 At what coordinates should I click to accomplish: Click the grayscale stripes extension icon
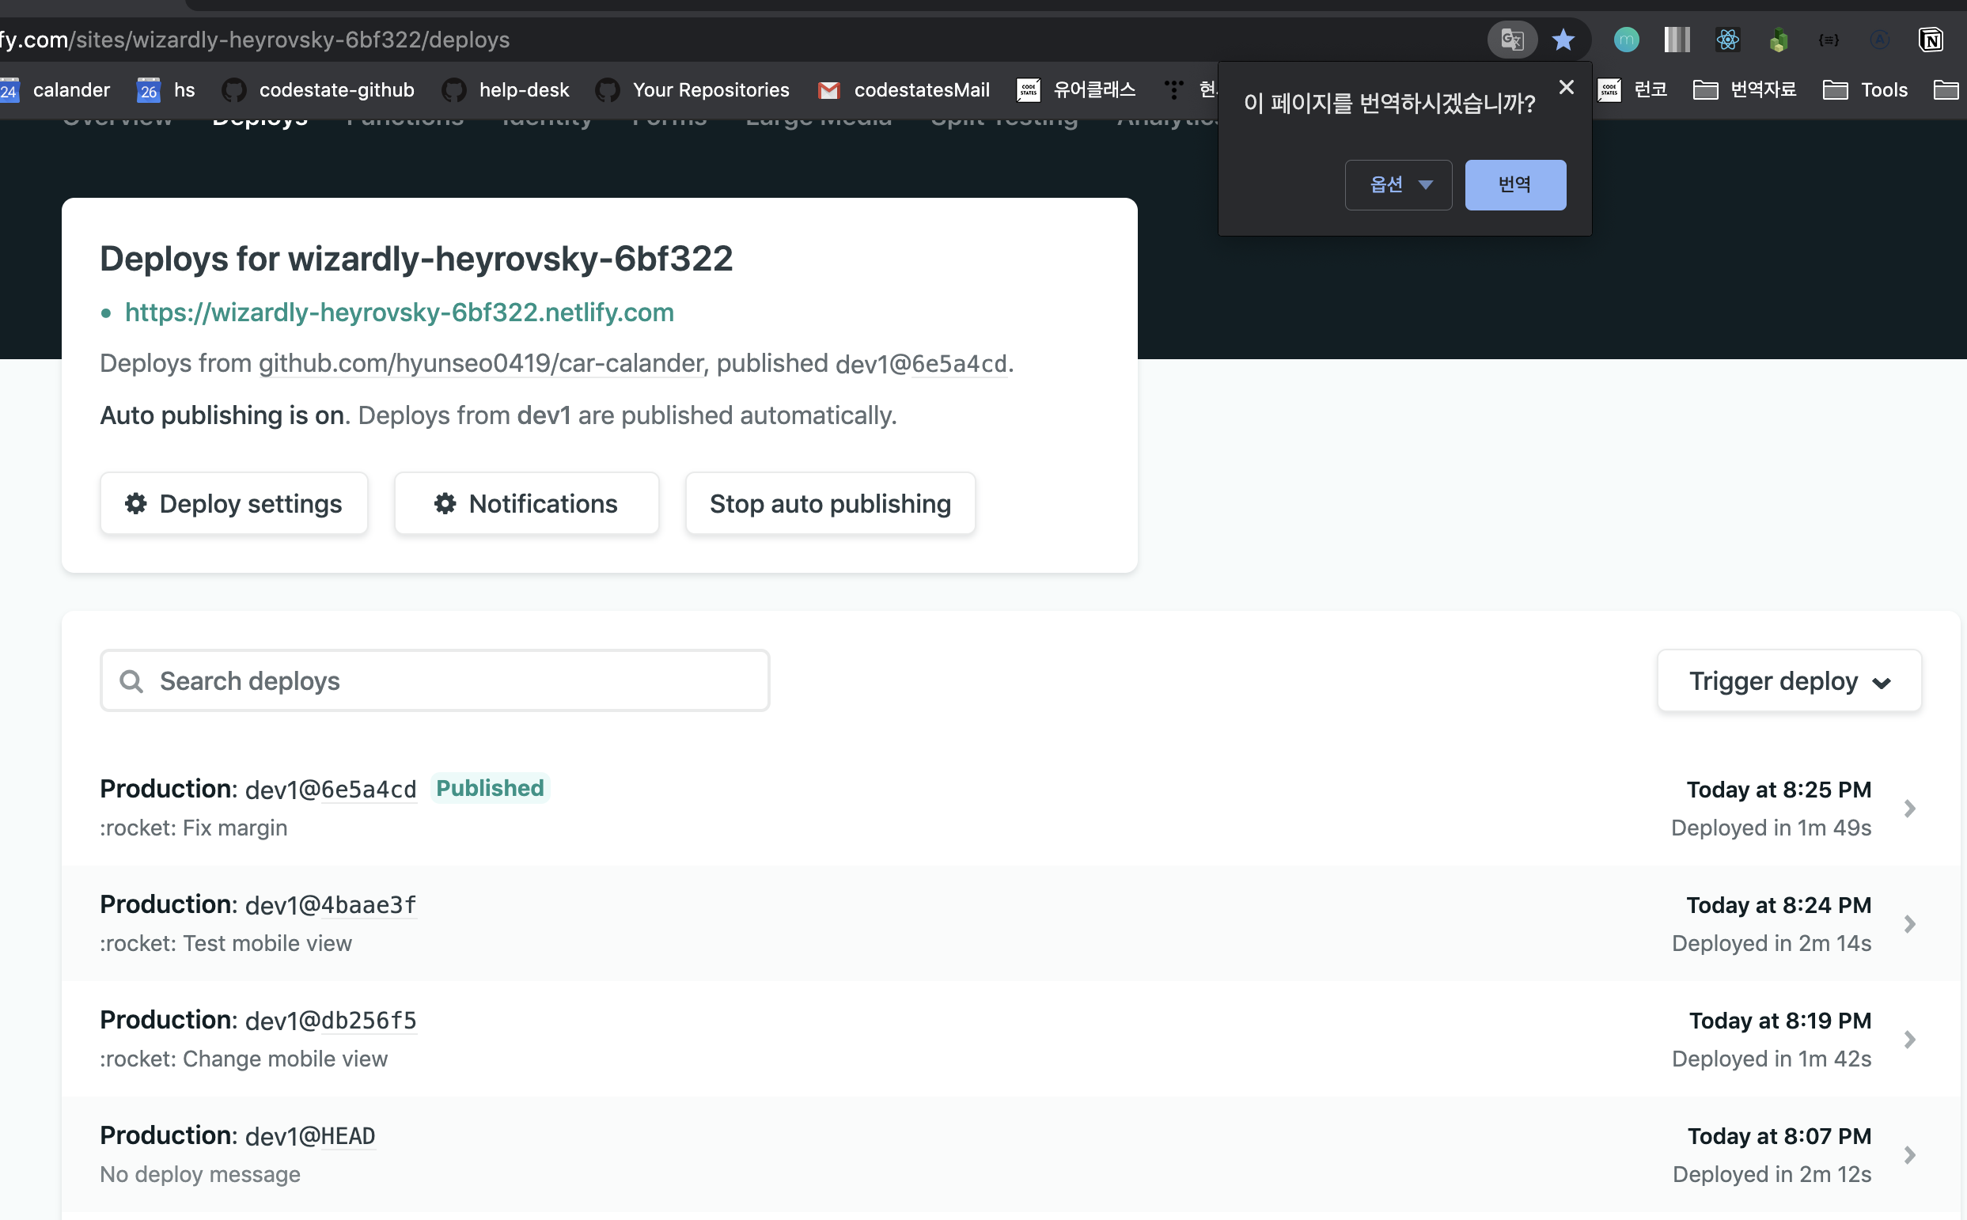(1677, 40)
